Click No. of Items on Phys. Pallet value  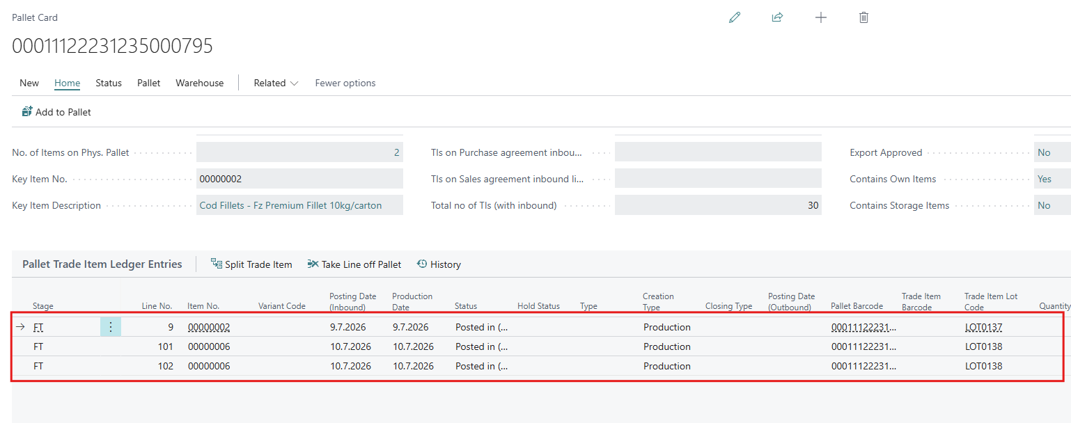click(x=299, y=152)
